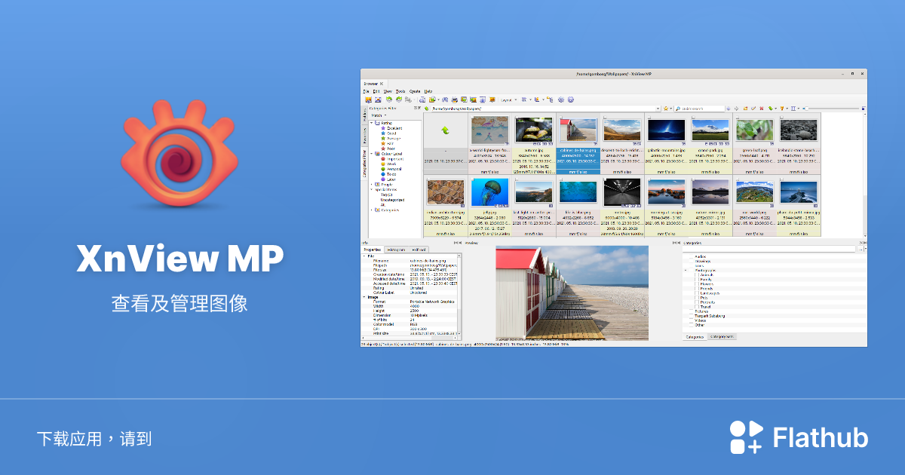This screenshot has height=475, width=905.
Task: Click the blue To-do colour label swatch
Action: pos(384,174)
